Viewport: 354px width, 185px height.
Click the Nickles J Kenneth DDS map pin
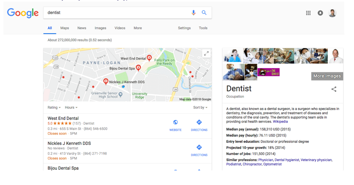[106, 81]
